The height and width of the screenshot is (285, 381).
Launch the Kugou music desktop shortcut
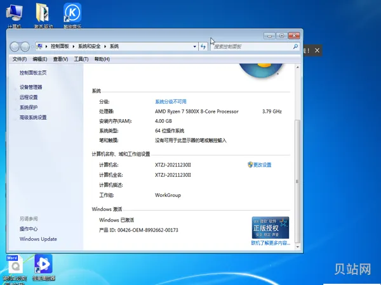(x=72, y=15)
